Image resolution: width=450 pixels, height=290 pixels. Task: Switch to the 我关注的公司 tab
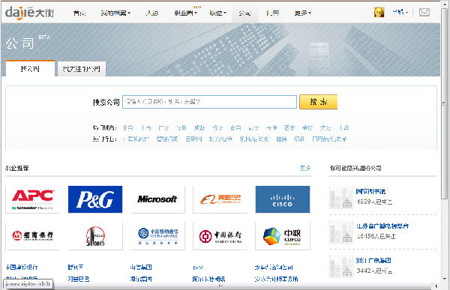[82, 69]
